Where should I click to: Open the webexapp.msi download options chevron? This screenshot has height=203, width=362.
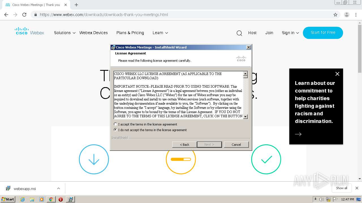coord(58,188)
